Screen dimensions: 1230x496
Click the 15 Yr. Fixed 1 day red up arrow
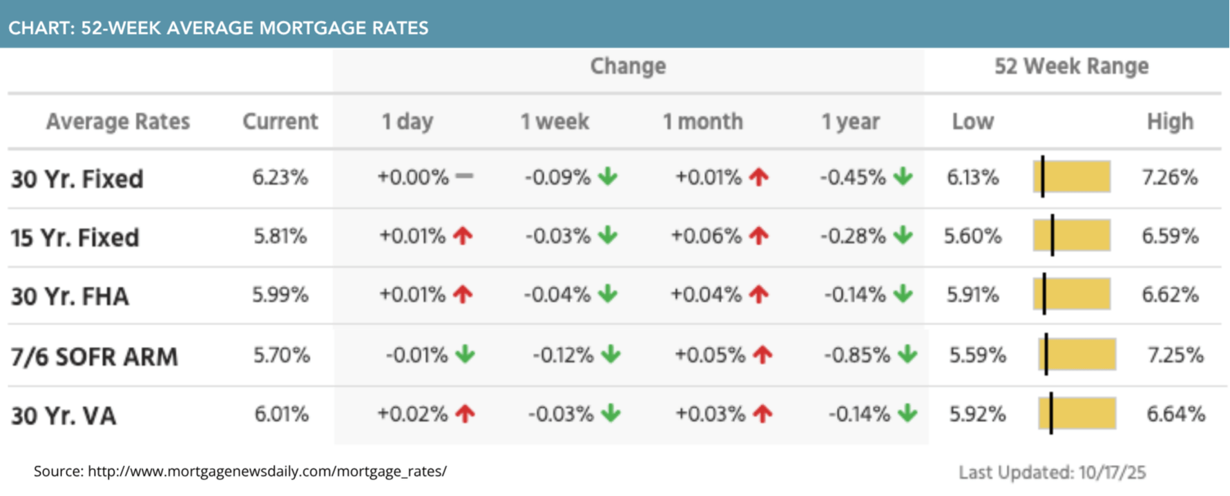click(463, 236)
